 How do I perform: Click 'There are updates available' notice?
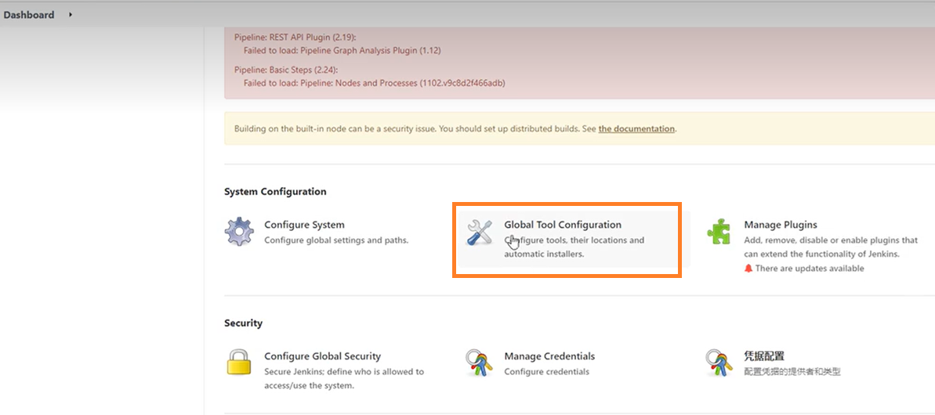click(x=809, y=269)
